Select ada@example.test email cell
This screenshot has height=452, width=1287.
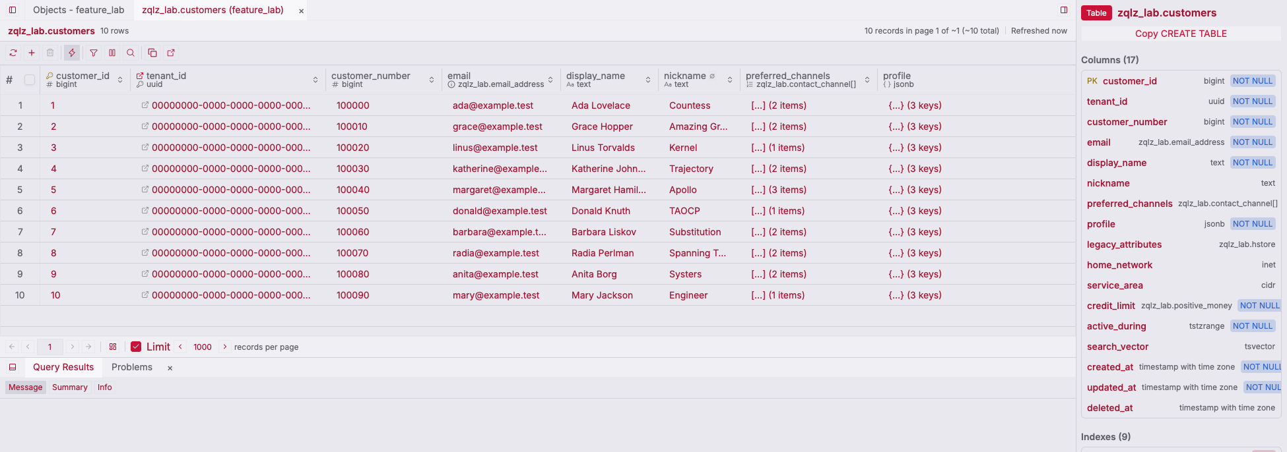502,105
